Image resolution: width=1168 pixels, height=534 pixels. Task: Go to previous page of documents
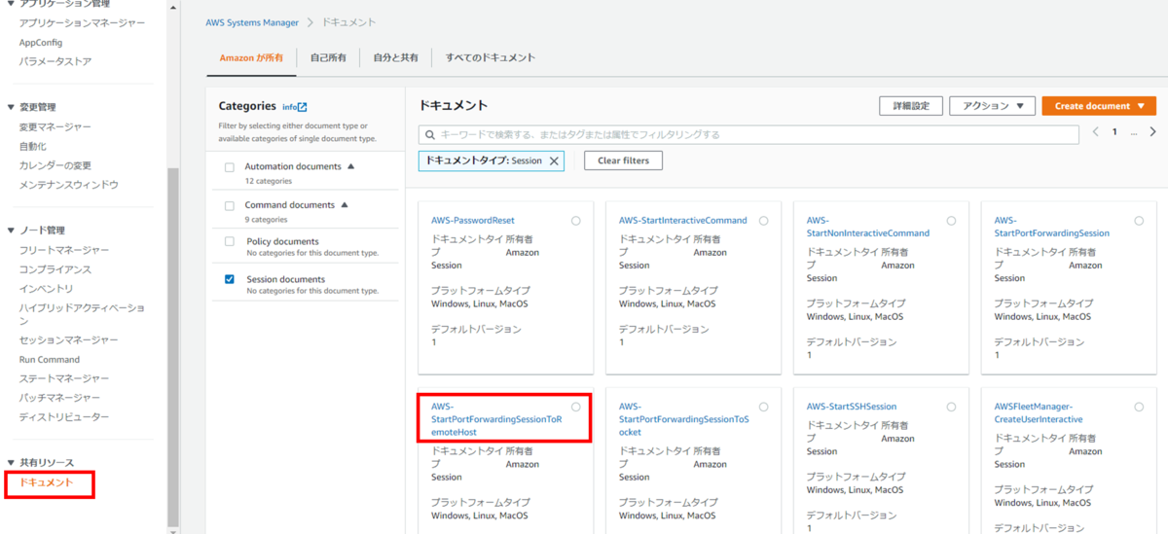[x=1096, y=131]
